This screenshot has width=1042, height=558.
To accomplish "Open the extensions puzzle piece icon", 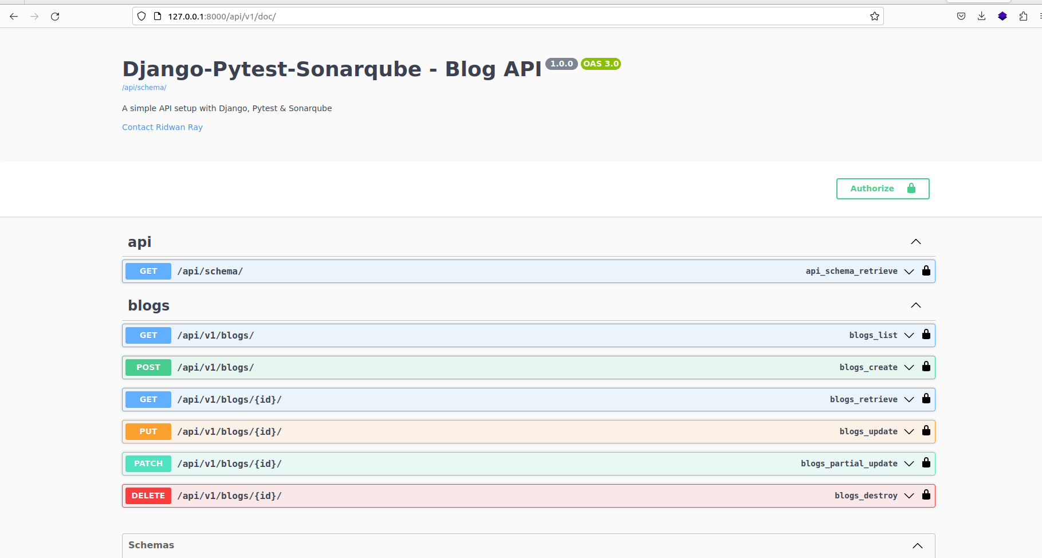I will [x=1023, y=17].
